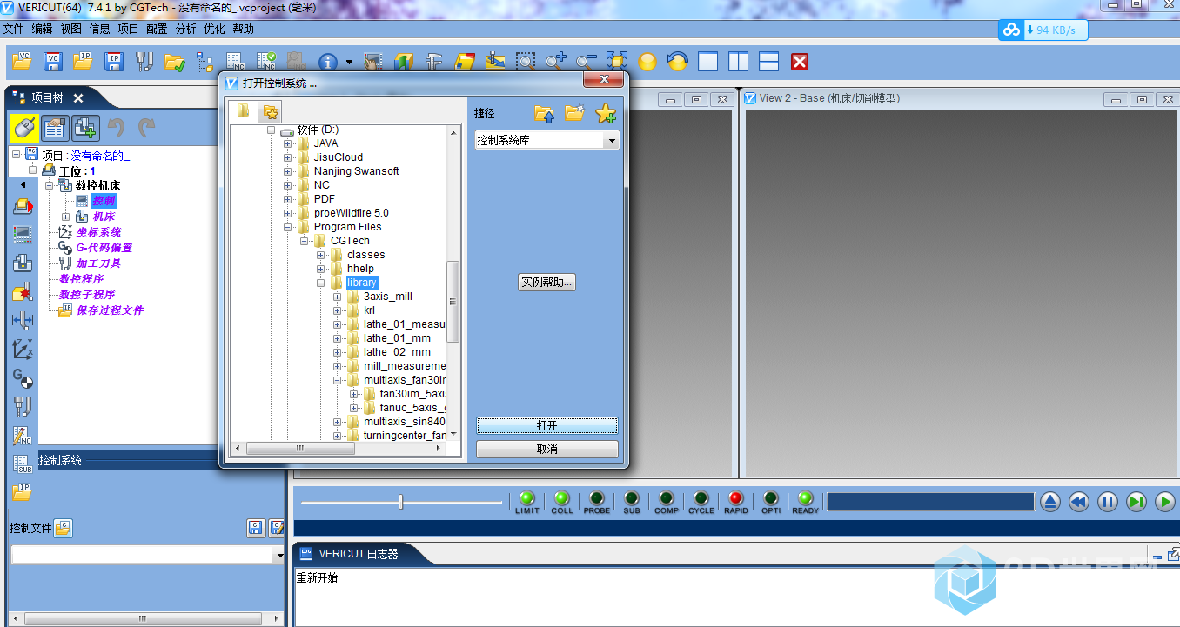Click the folder tree vertical scrollbar

pyautogui.click(x=453, y=302)
